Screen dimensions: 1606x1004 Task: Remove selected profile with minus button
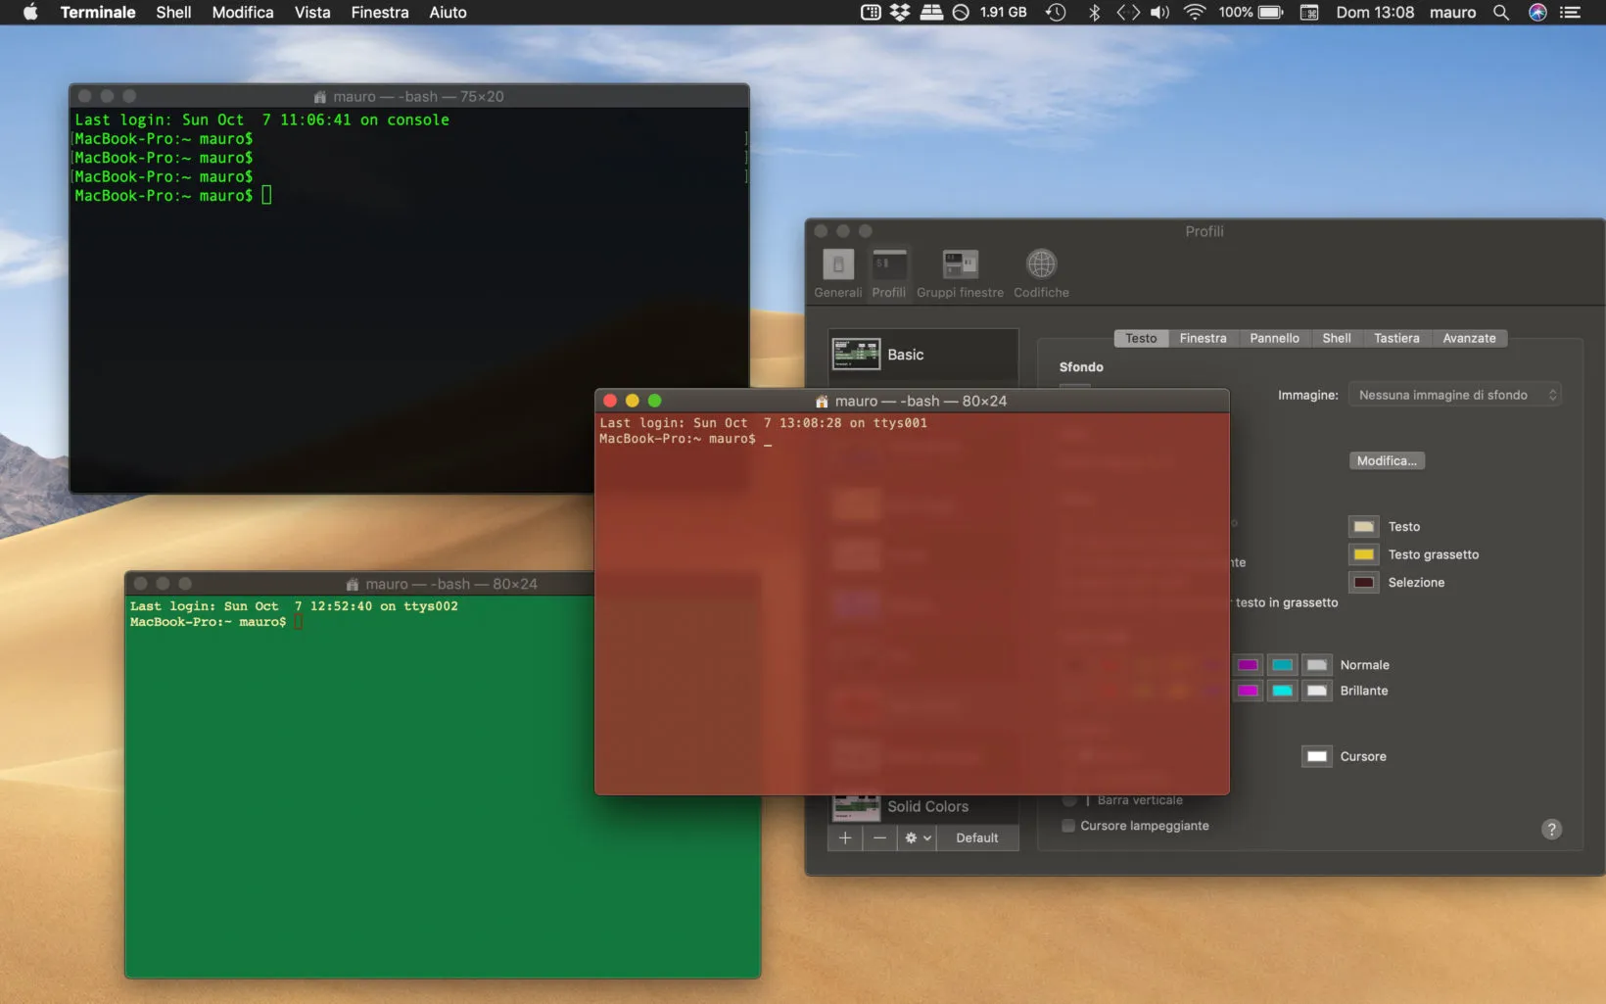point(879,837)
